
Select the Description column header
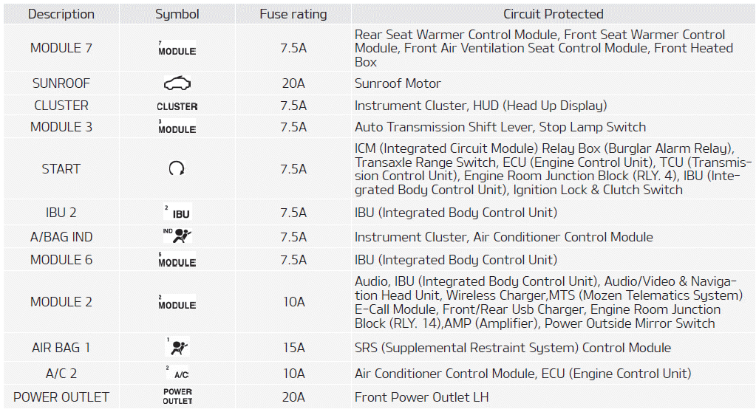click(x=61, y=14)
